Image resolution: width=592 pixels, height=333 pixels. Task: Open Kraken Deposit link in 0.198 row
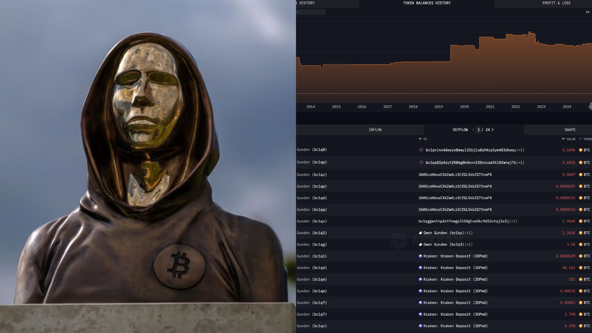pos(455,326)
